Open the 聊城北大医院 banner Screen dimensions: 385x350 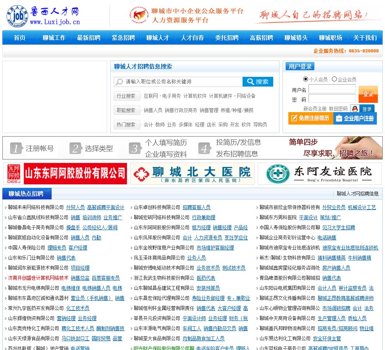point(192,173)
